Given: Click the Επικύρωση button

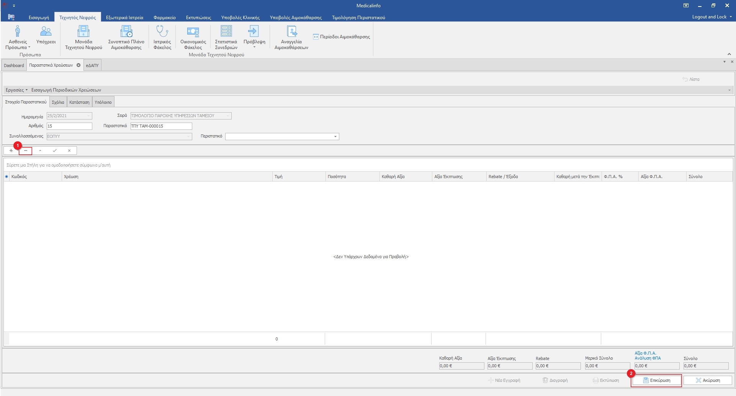Looking at the screenshot, I should click(x=656, y=380).
